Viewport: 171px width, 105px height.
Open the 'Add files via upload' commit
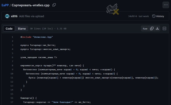point(31,16)
